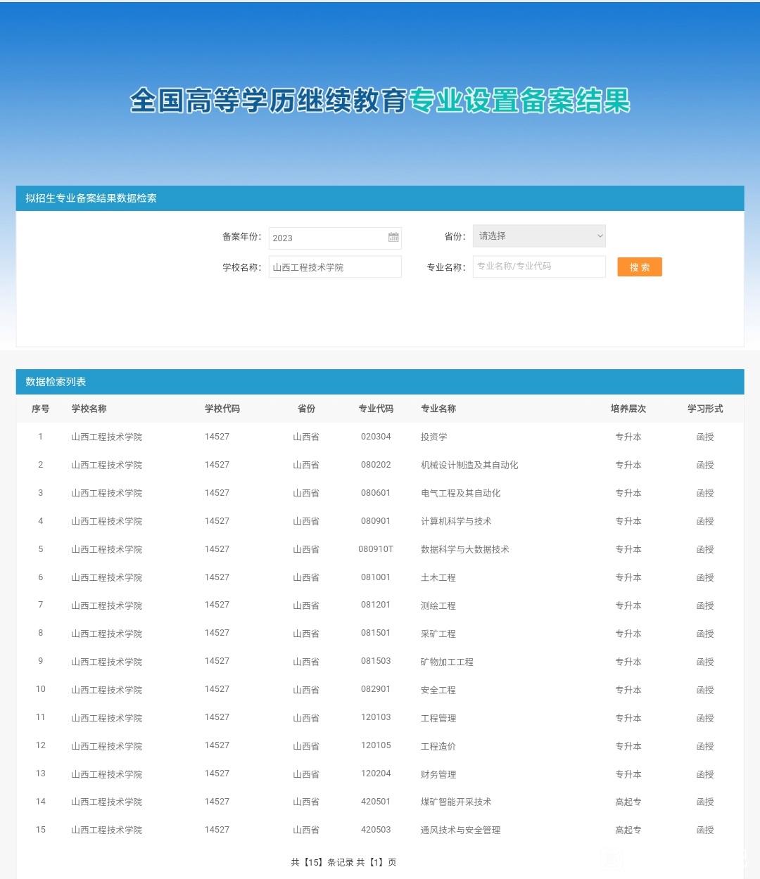This screenshot has height=879, width=760.
Task: Click major code 020304
Action: pyautogui.click(x=376, y=437)
